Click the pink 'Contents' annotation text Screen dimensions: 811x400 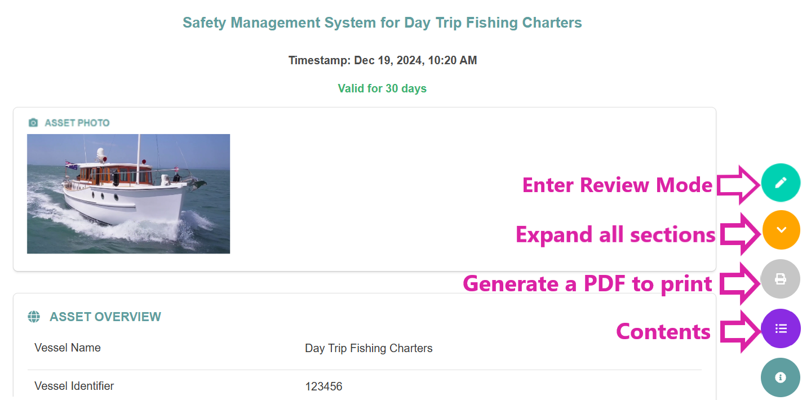coord(663,331)
